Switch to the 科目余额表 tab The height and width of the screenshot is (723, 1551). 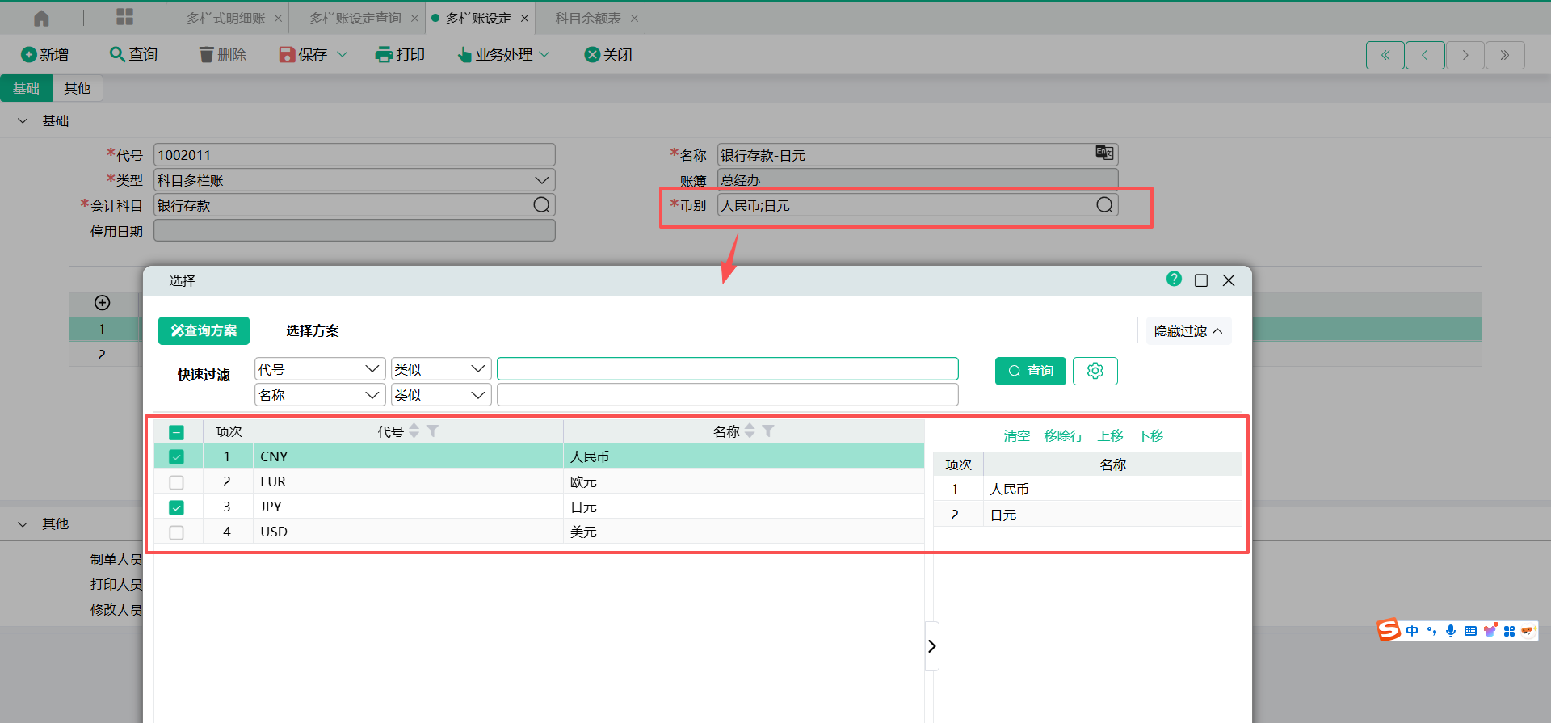click(x=587, y=18)
